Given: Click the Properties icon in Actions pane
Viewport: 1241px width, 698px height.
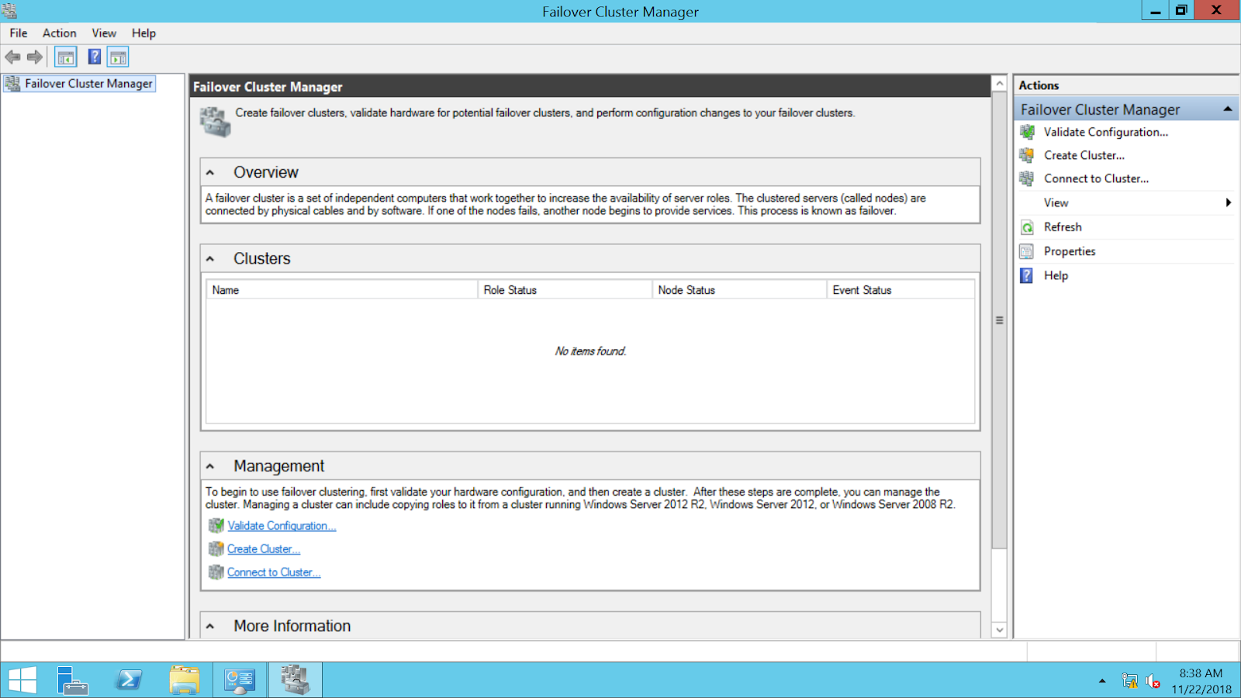Looking at the screenshot, I should [x=1027, y=251].
